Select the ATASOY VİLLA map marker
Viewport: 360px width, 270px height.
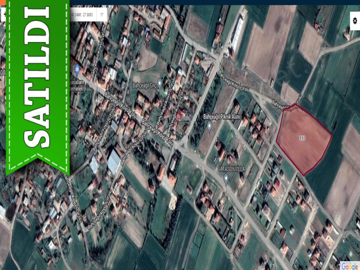(226, 178)
